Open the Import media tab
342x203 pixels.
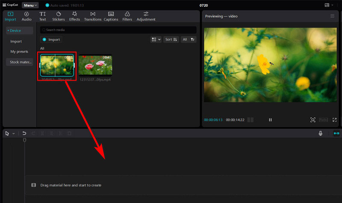10,17
